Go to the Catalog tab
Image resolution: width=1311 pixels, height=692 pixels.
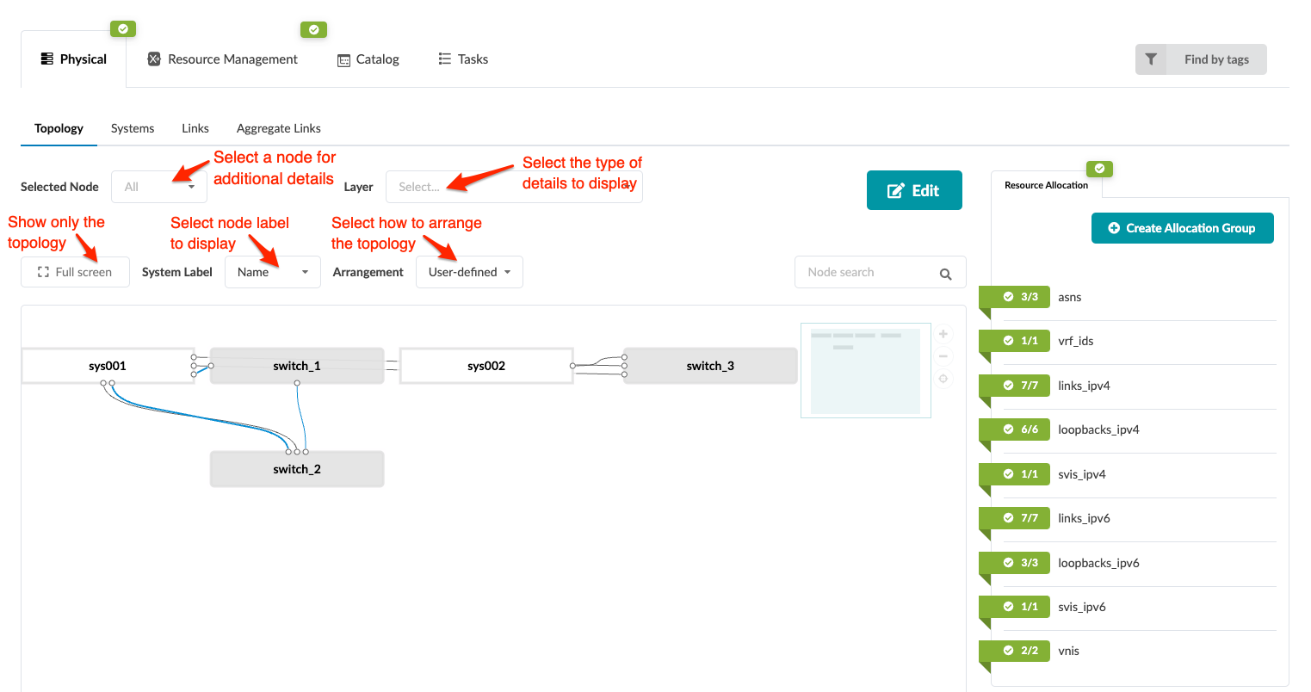click(368, 59)
